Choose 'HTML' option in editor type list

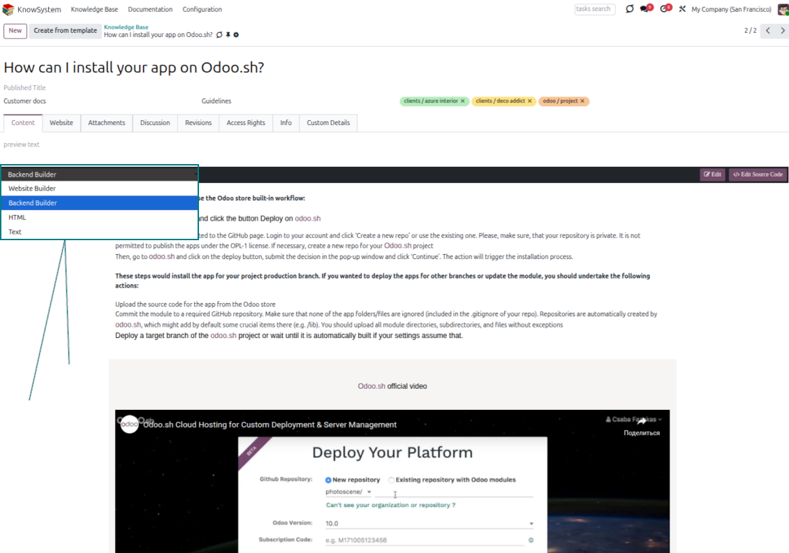(17, 217)
